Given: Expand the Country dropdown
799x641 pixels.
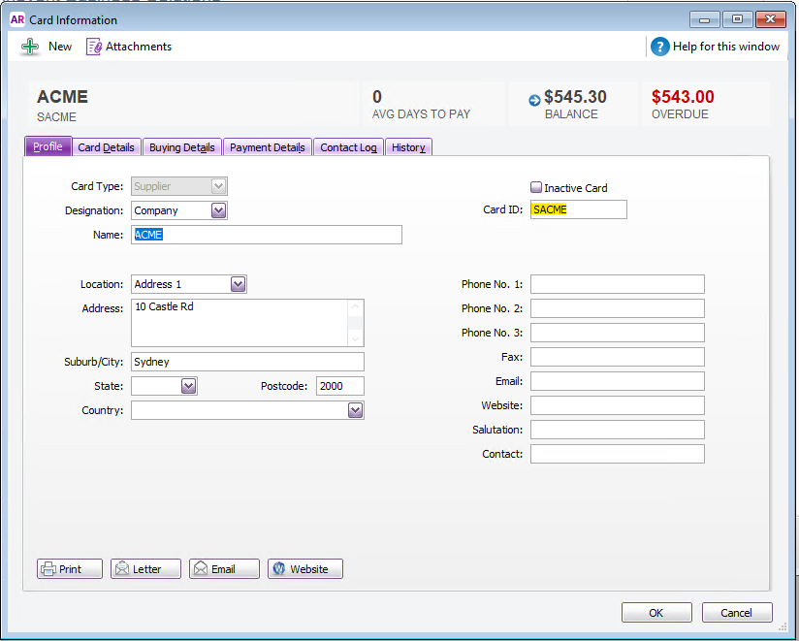Looking at the screenshot, I should click(x=355, y=410).
